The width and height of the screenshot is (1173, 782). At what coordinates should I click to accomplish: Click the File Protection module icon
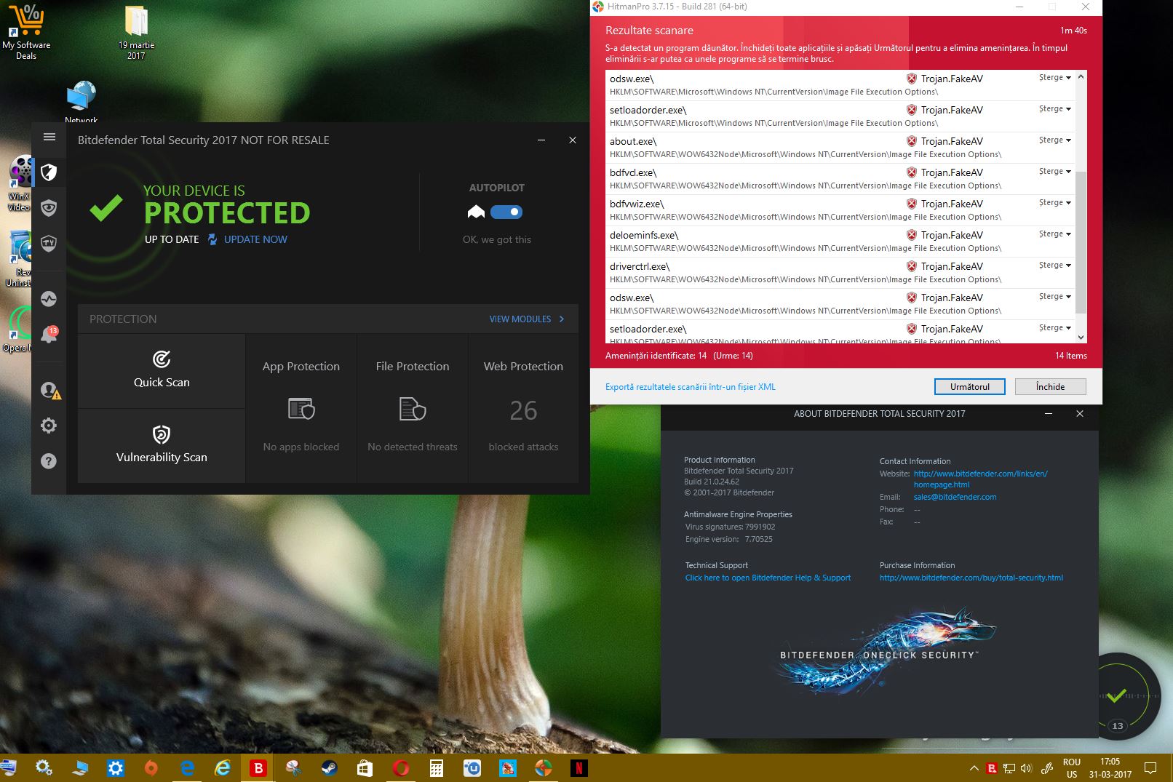[413, 409]
